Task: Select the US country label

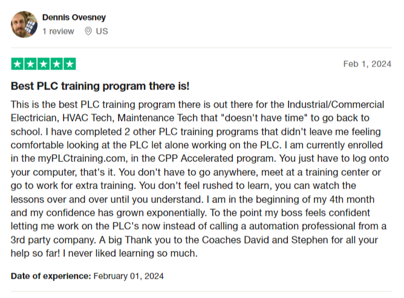Action: (x=102, y=31)
